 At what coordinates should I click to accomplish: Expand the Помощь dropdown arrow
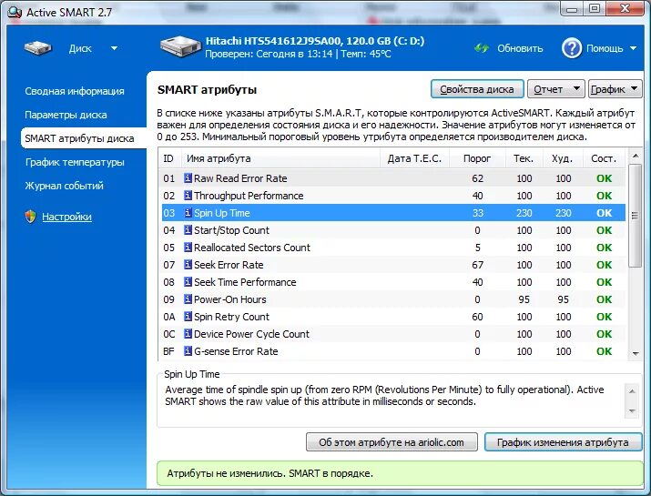pyautogui.click(x=633, y=48)
